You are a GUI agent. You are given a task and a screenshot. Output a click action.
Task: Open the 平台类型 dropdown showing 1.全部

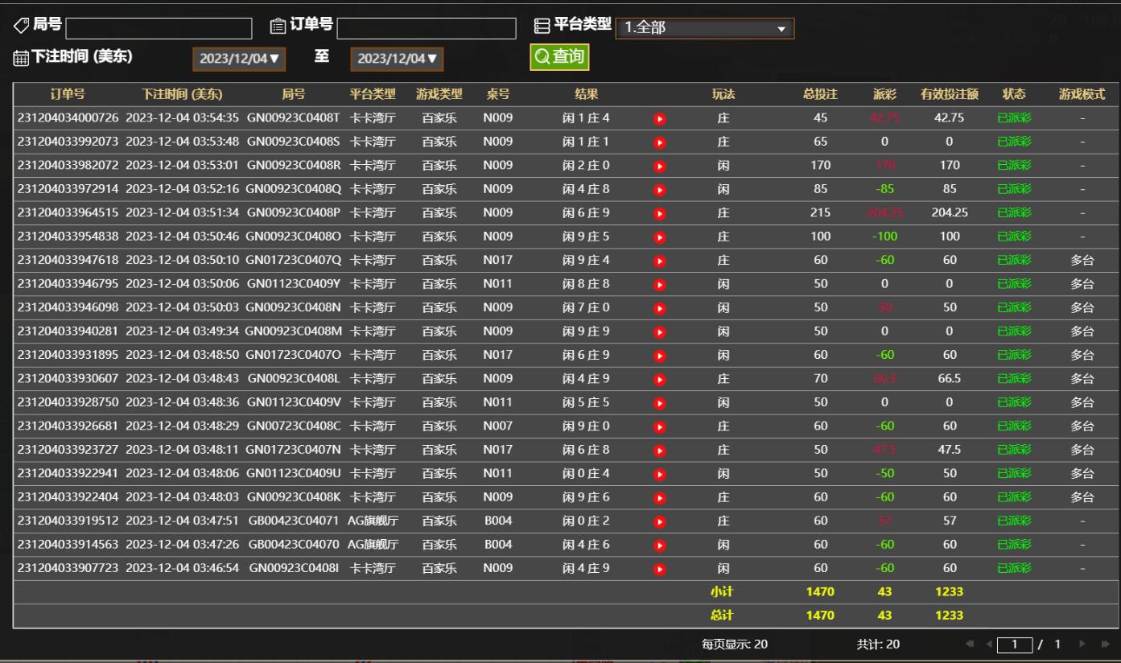pos(704,28)
